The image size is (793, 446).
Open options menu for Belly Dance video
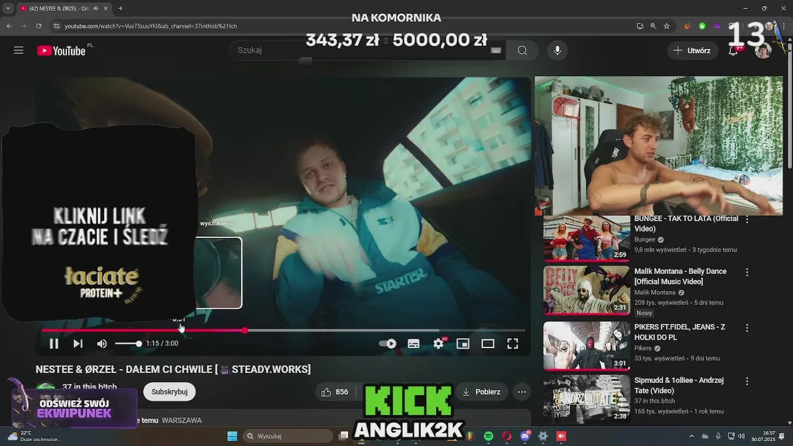pos(747,273)
